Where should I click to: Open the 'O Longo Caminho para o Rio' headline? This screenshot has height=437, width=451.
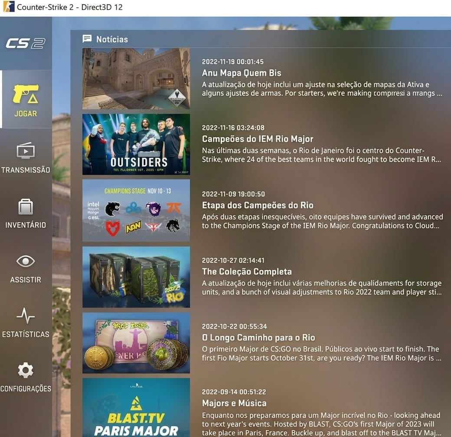258,338
